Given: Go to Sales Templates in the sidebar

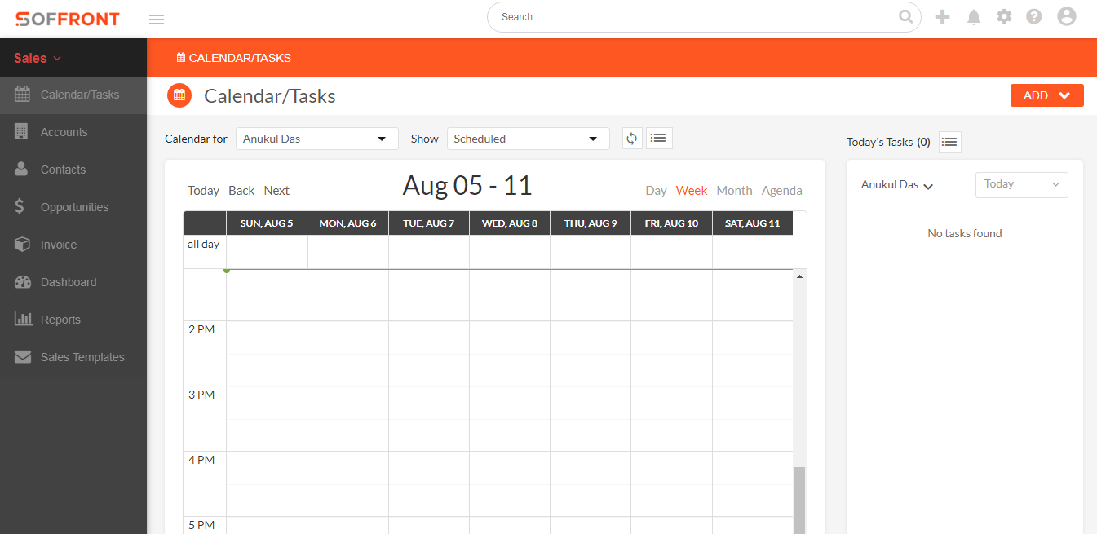Looking at the screenshot, I should (x=73, y=357).
